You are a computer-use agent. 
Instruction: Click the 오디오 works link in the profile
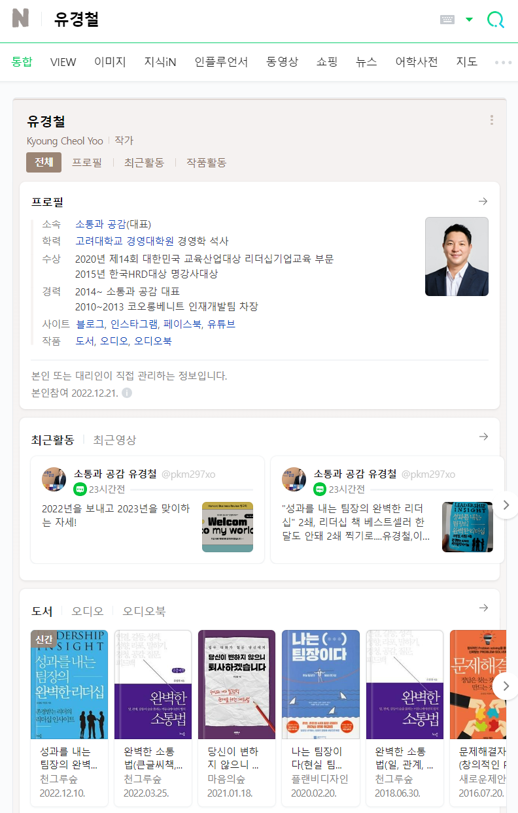click(114, 340)
